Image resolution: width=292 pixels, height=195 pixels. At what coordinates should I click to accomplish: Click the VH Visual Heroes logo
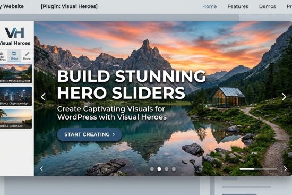pos(14,36)
